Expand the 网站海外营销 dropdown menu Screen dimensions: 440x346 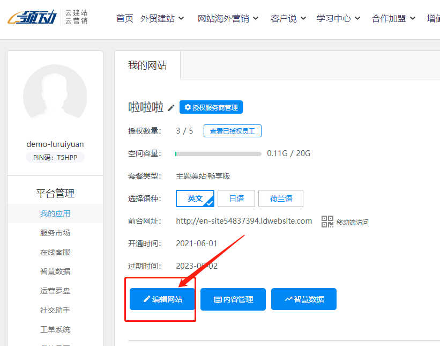228,18
